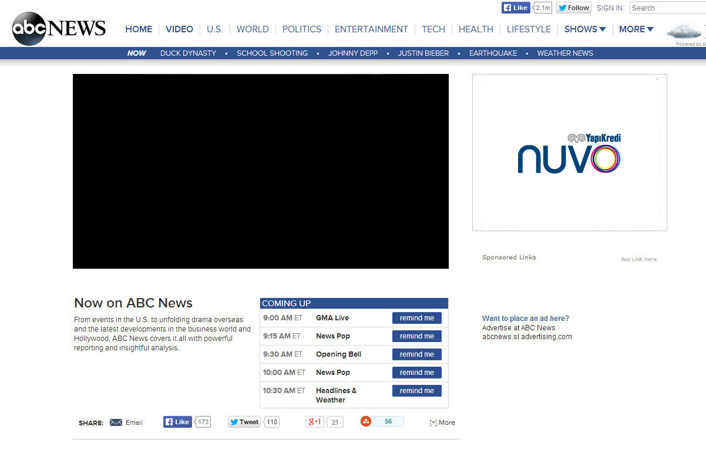Screen dimensions: 706x450
Task: Click the StumbleUpon share icon
Action: [x=366, y=421]
